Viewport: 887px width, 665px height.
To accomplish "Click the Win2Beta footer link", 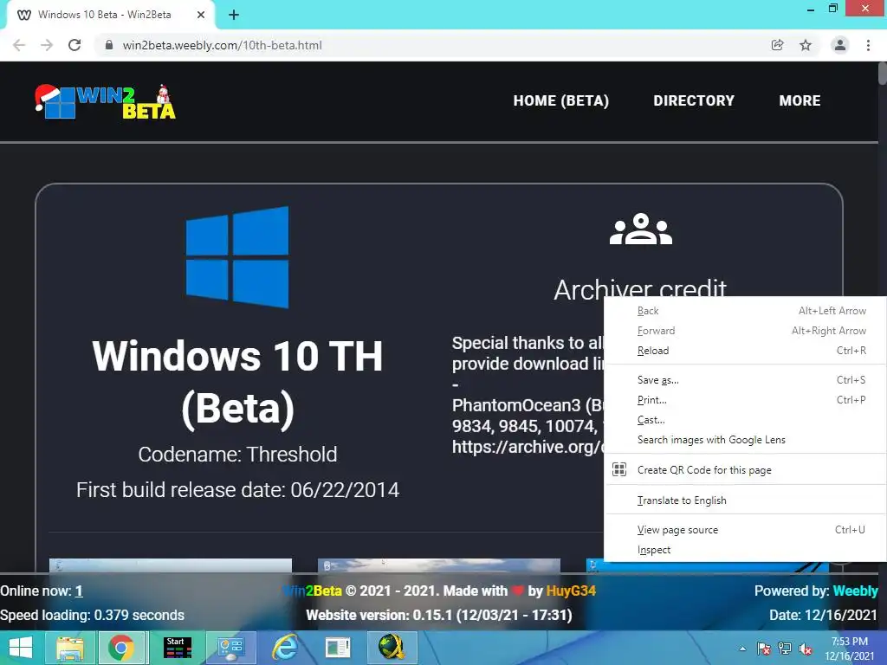I will pyautogui.click(x=312, y=591).
